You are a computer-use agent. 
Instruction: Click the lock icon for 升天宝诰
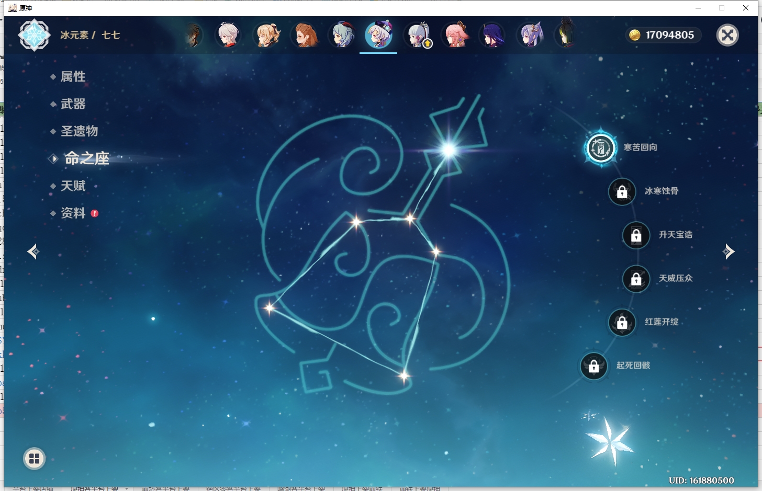(x=636, y=235)
